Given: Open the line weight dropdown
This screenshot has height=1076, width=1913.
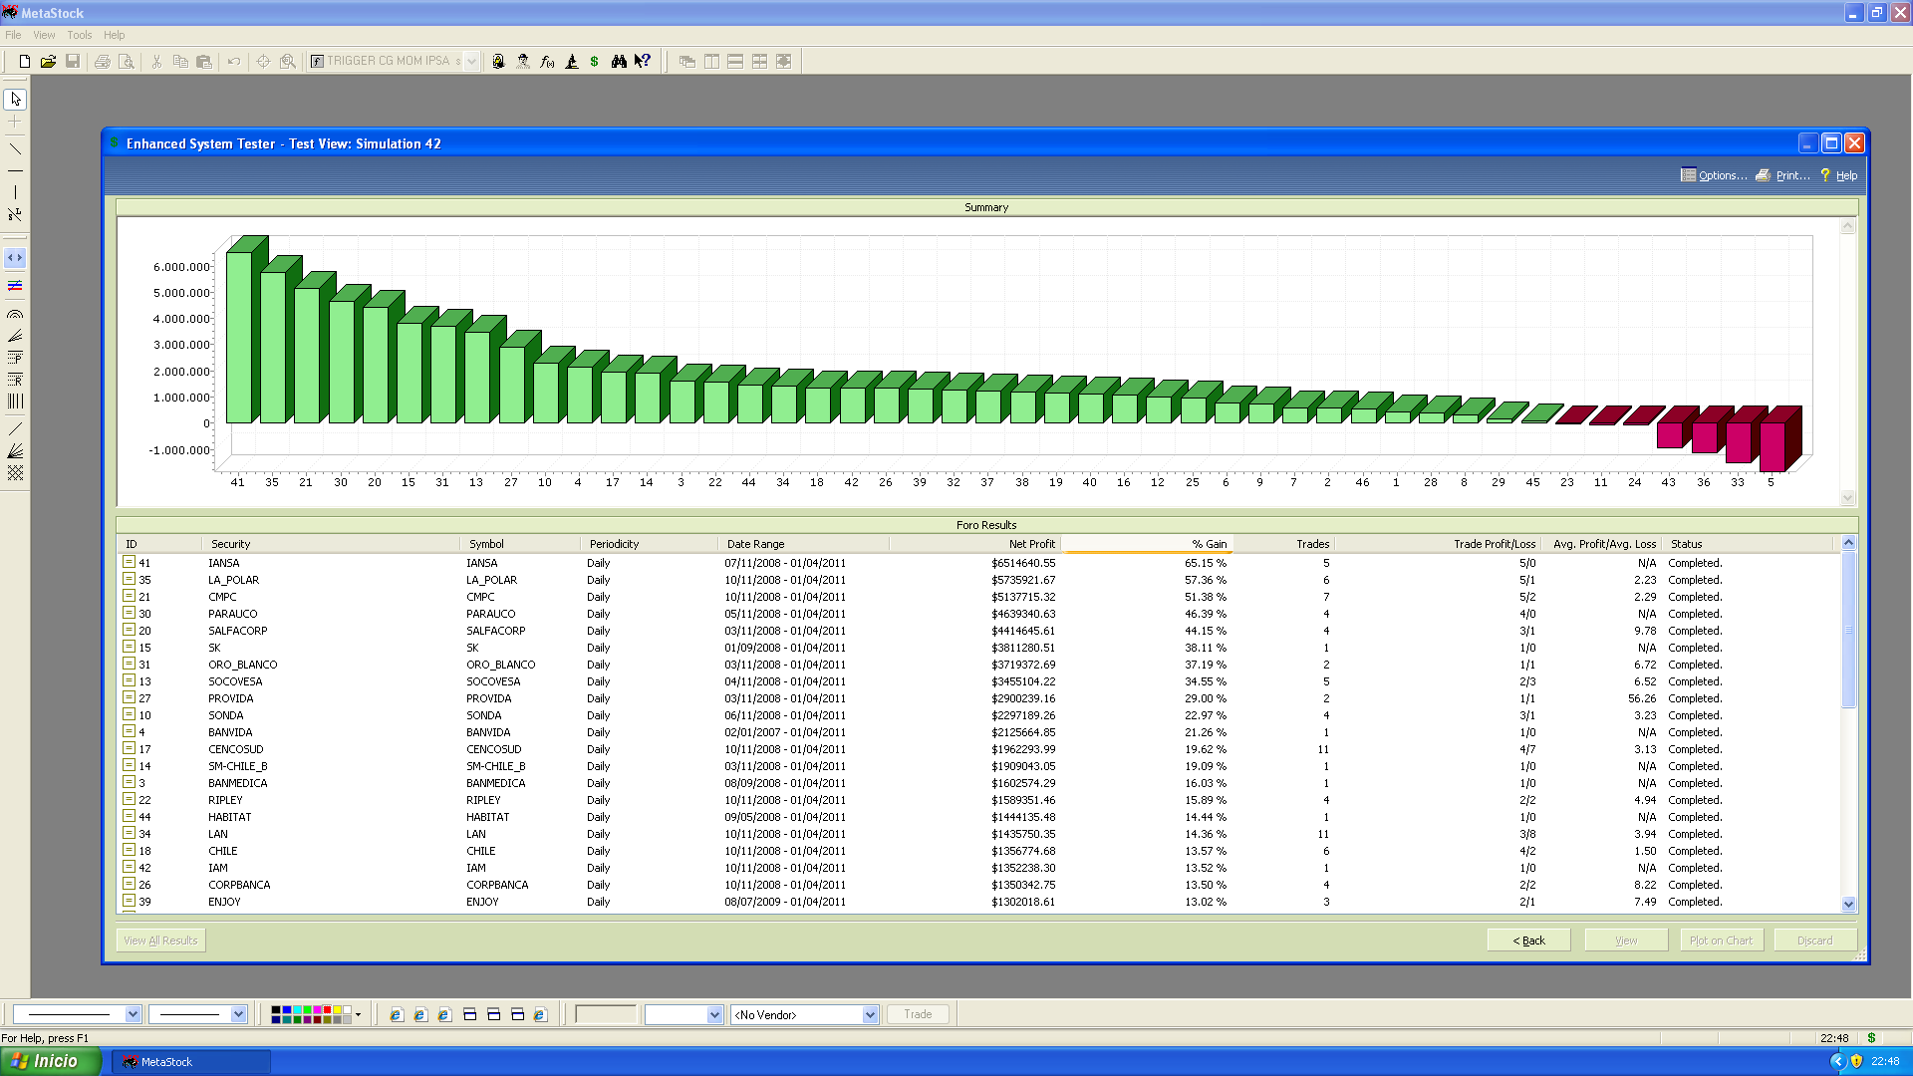Looking at the screenshot, I should coord(238,1014).
